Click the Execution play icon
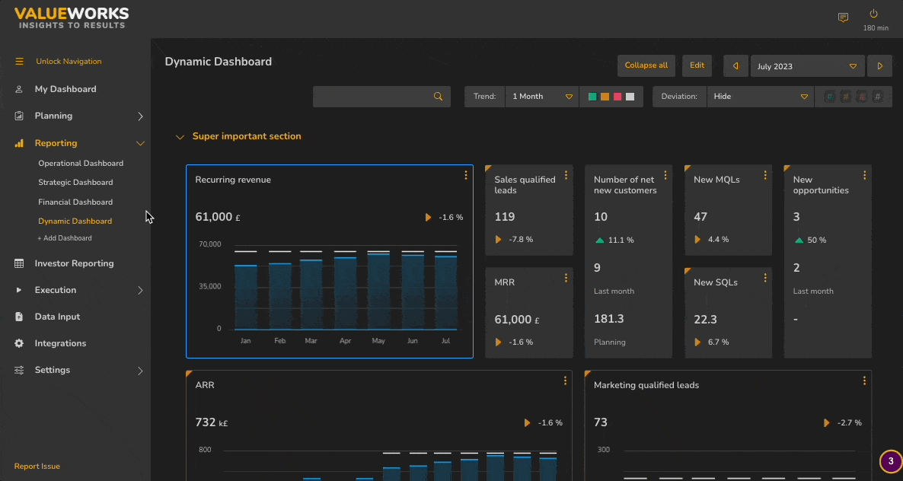903x481 pixels. point(19,290)
